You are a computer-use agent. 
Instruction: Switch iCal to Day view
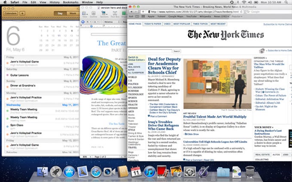pyautogui.click(x=60, y=13)
